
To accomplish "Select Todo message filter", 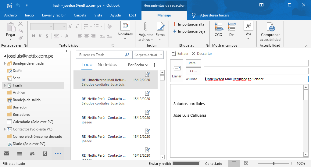I will click(87, 65).
